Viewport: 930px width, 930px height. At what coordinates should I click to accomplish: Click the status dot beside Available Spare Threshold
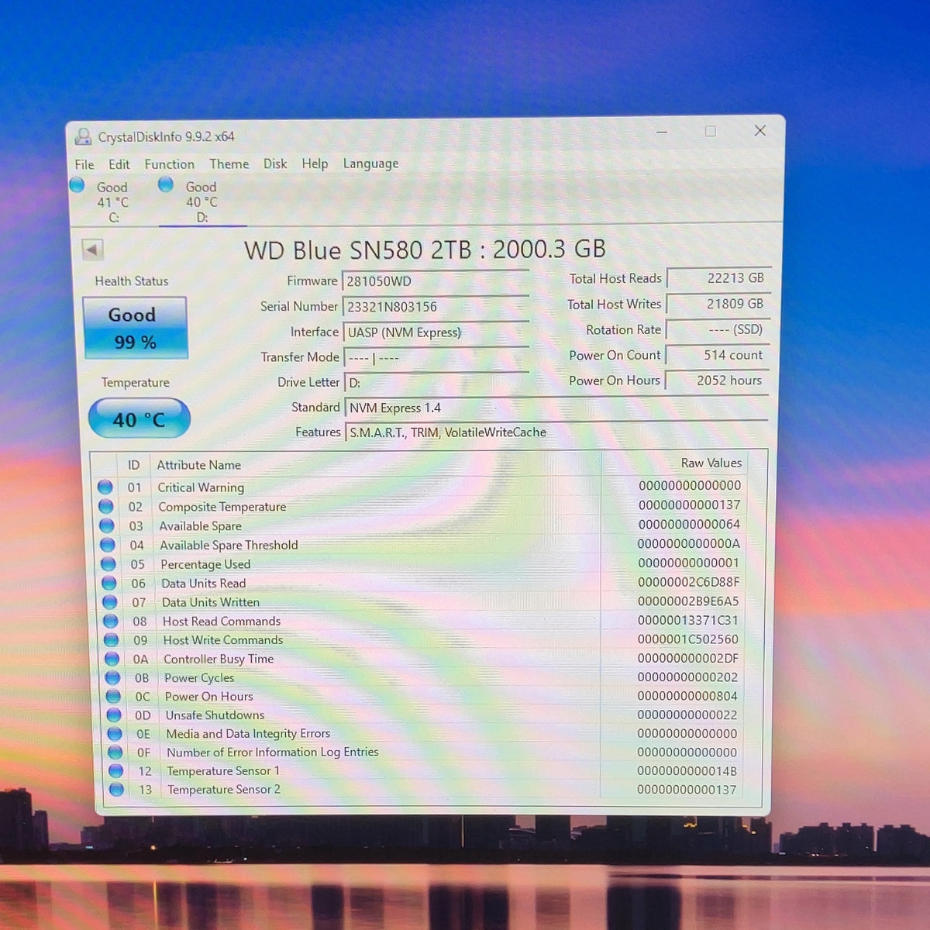(x=108, y=545)
